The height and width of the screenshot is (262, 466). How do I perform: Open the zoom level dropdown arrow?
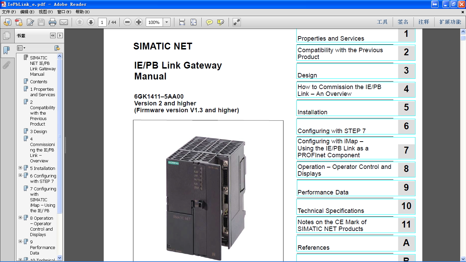pos(167,22)
